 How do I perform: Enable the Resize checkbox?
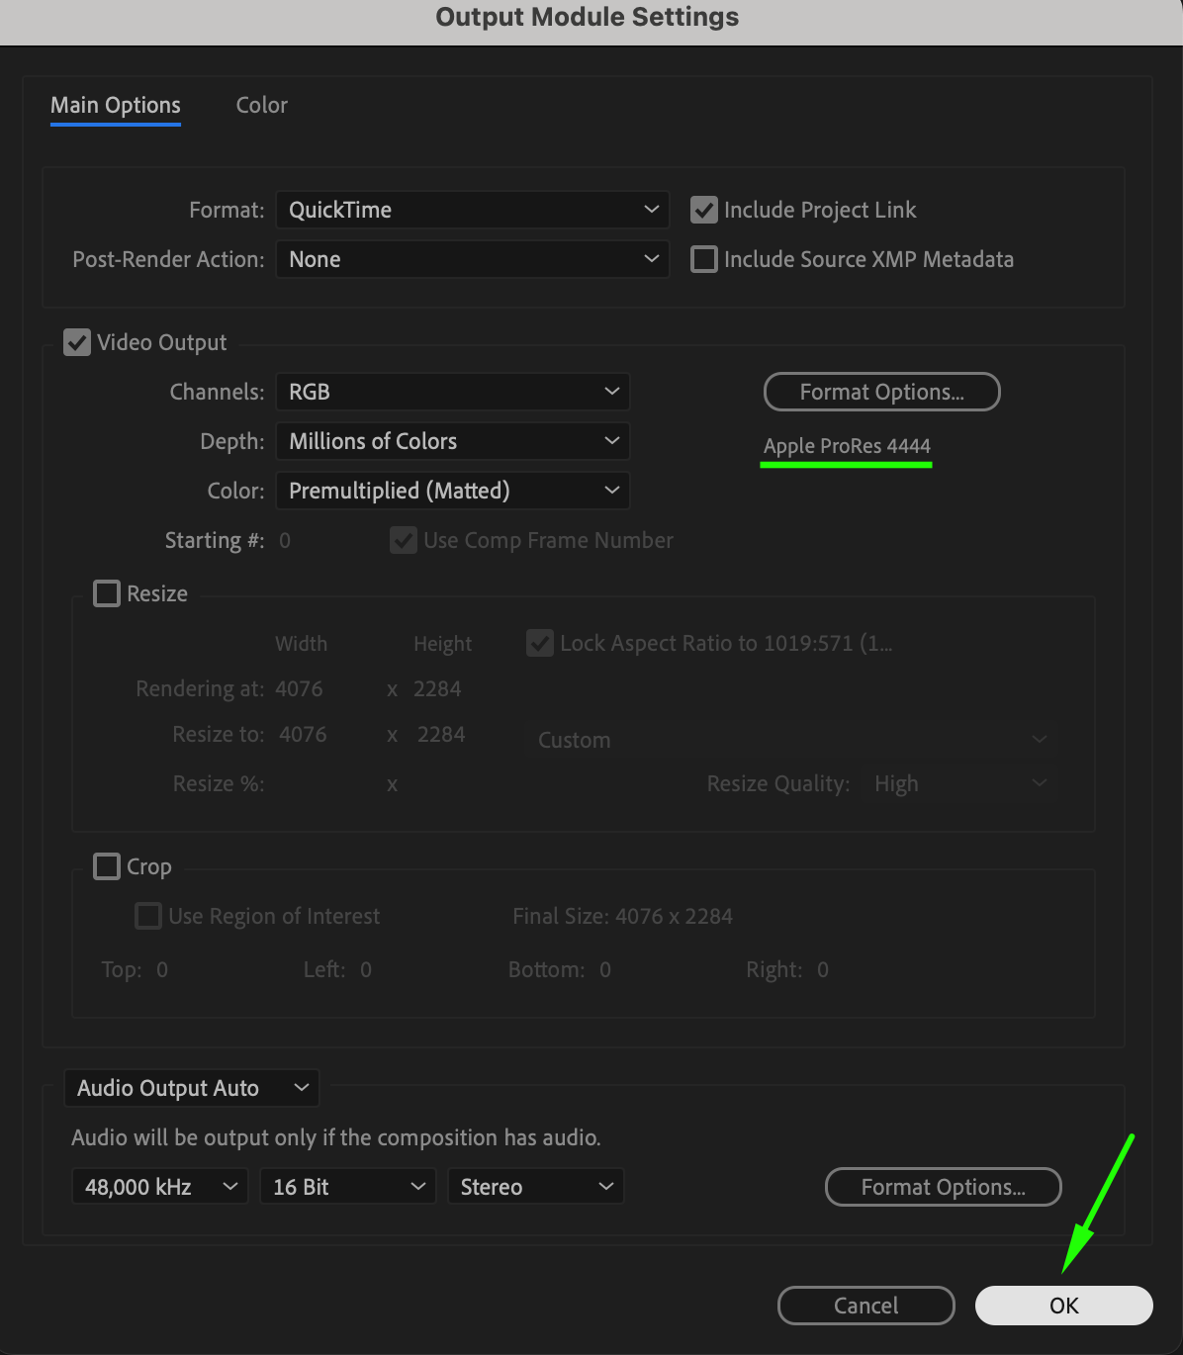[x=107, y=593]
